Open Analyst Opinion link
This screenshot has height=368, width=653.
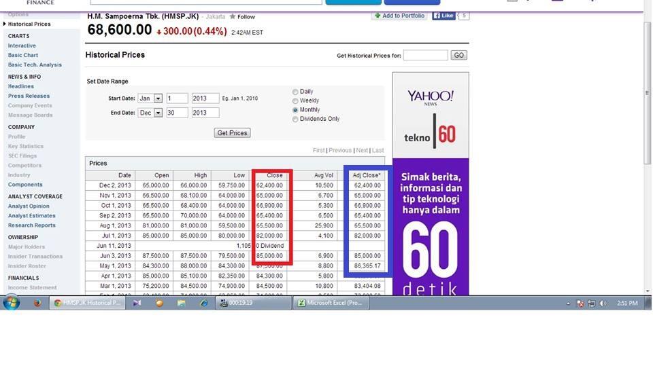click(x=29, y=206)
